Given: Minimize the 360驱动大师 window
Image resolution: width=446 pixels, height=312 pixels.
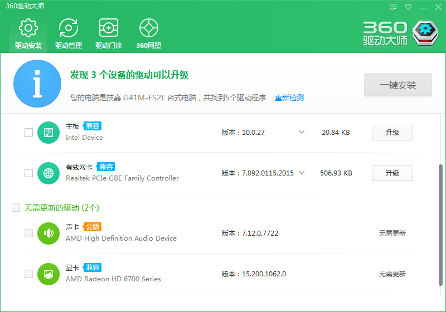Looking at the screenshot, I should click(423, 7).
